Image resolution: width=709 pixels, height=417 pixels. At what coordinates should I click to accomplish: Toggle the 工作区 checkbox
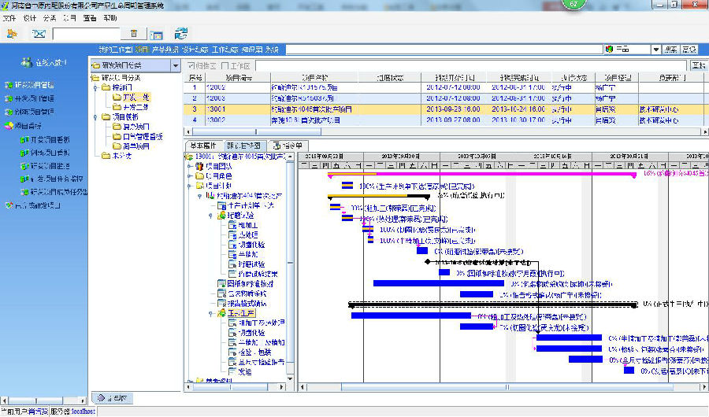coord(225,65)
